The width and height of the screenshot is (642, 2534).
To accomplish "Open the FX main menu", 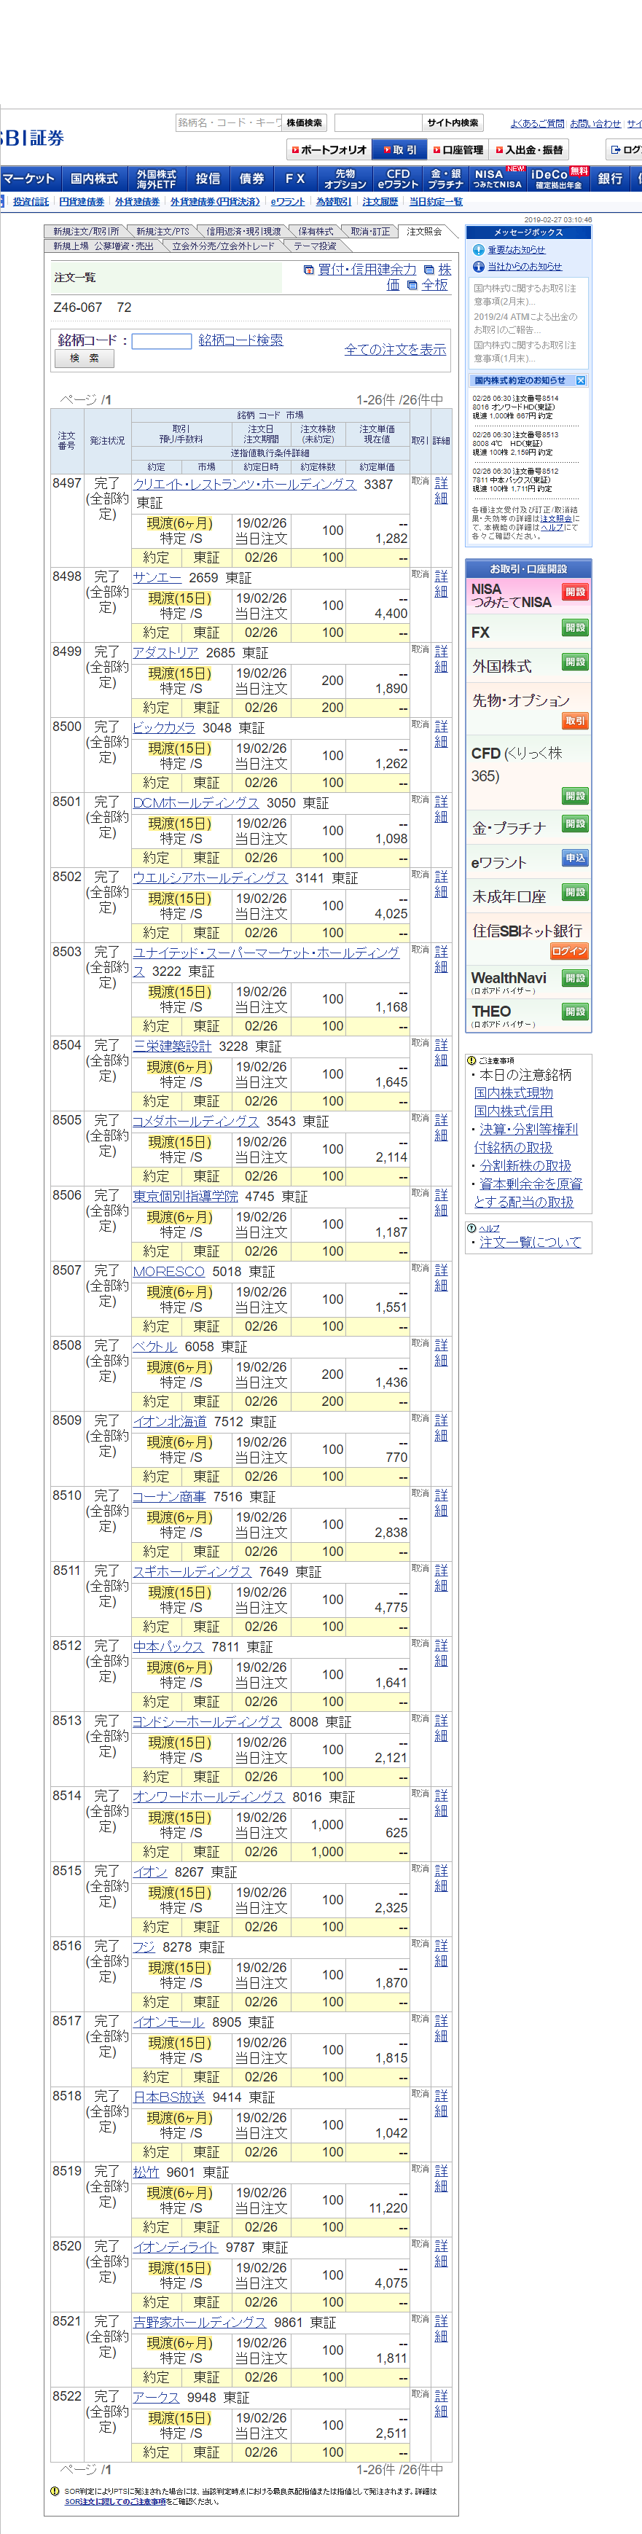I will 295,179.
